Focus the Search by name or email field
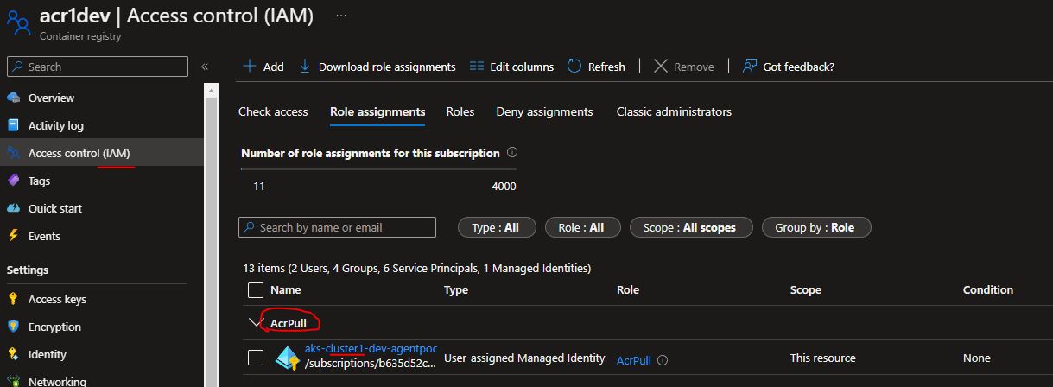Image resolution: width=1053 pixels, height=387 pixels. pyautogui.click(x=337, y=227)
